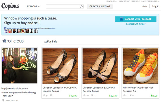The width and height of the screenshot is (161, 103).
Task: Open the How to Buy link
Action: point(125,1)
